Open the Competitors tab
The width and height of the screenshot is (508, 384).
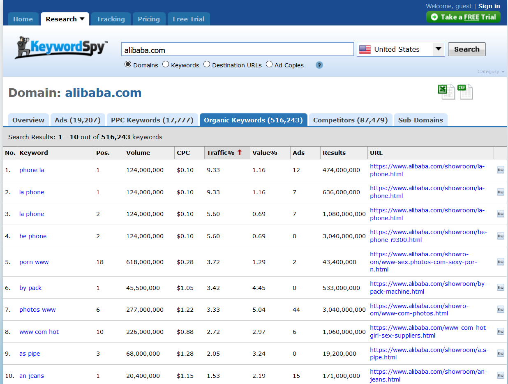(350, 120)
